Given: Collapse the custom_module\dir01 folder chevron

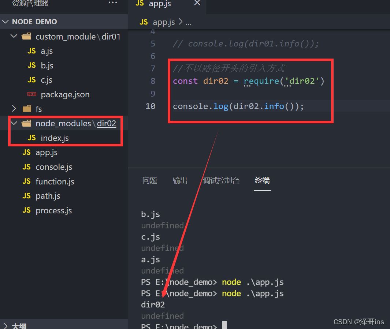Looking at the screenshot, I should 14,36.
